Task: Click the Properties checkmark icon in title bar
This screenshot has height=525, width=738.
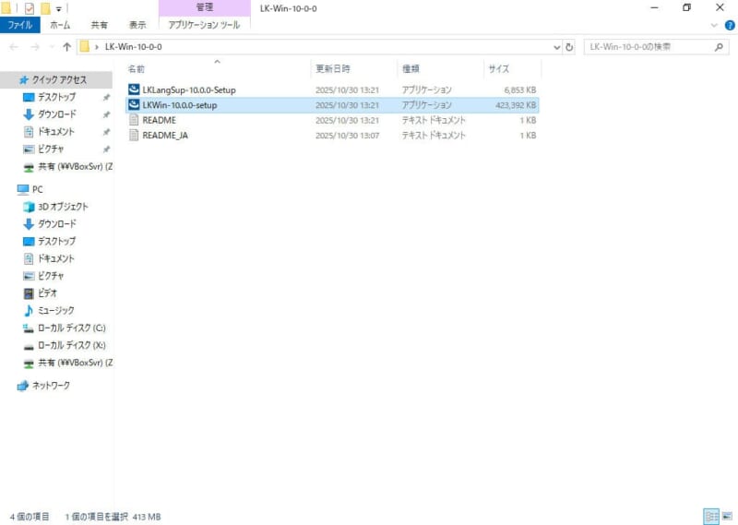Action: click(29, 8)
